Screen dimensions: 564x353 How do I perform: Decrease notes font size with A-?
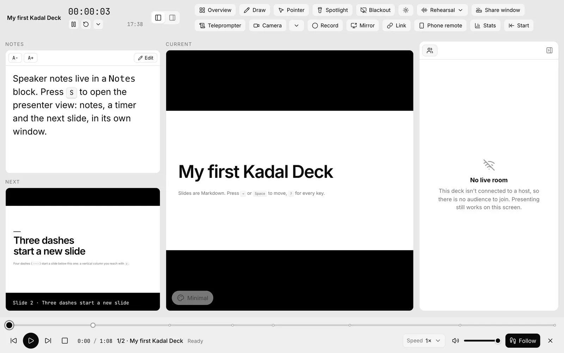15,58
